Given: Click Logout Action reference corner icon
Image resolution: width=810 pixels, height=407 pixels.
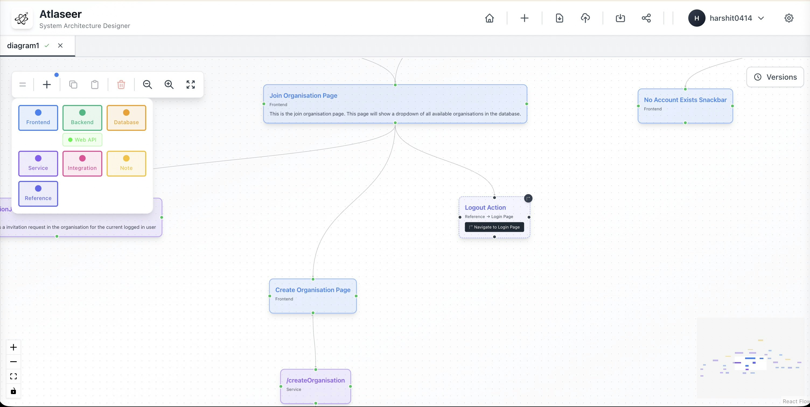Looking at the screenshot, I should (528, 198).
